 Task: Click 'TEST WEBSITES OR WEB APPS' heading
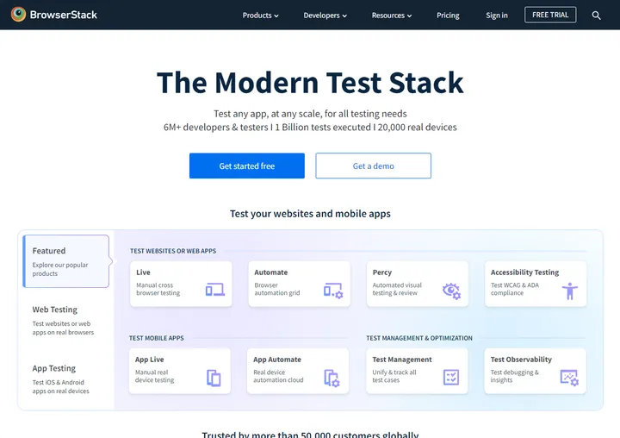click(173, 251)
